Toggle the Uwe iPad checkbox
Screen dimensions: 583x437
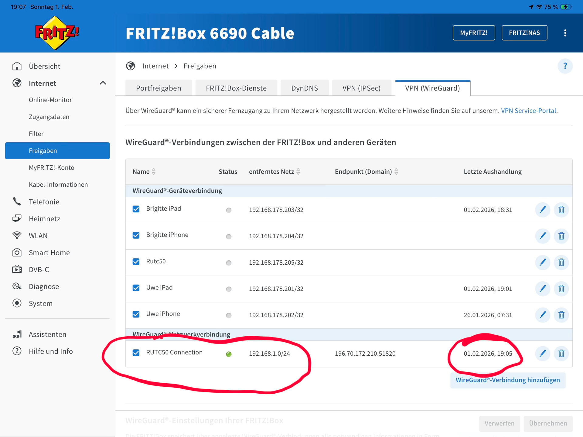click(x=136, y=288)
